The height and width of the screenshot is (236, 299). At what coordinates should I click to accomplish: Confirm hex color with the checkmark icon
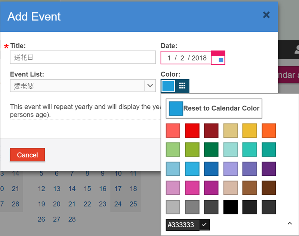pos(204,225)
